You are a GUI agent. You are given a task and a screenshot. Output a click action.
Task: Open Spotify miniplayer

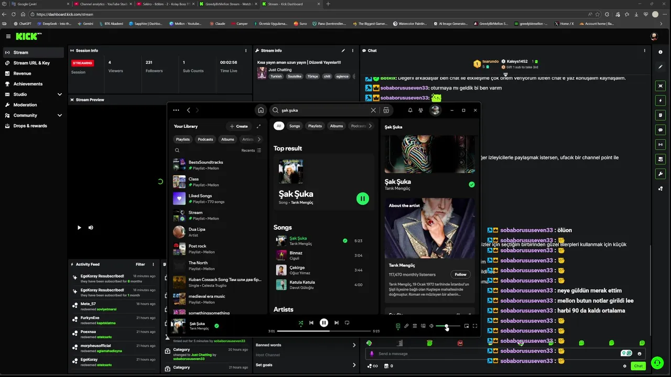467,326
